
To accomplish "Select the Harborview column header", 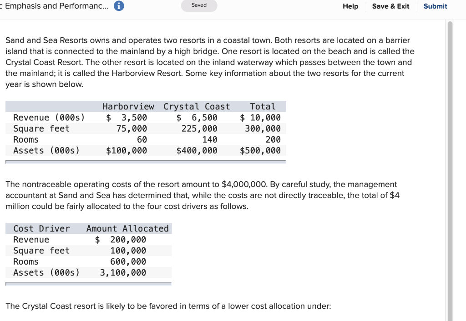I will tap(128, 106).
